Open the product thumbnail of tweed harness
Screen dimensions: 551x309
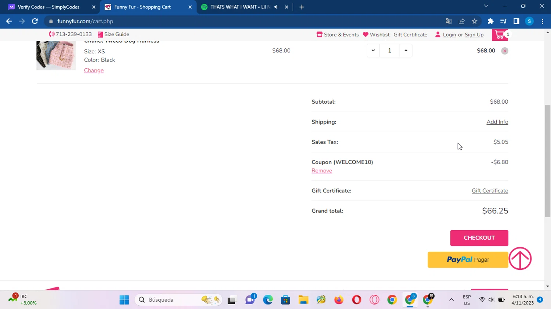click(x=56, y=55)
